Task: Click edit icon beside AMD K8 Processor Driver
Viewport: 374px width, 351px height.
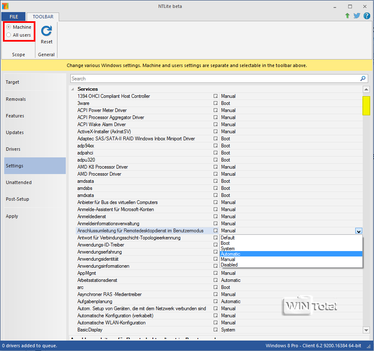Action: [215, 167]
